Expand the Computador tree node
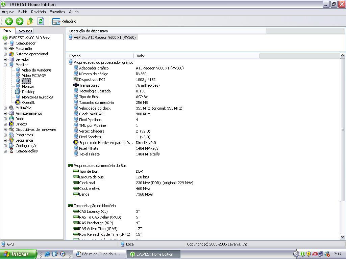The width and height of the screenshot is (346, 259). click(5, 43)
